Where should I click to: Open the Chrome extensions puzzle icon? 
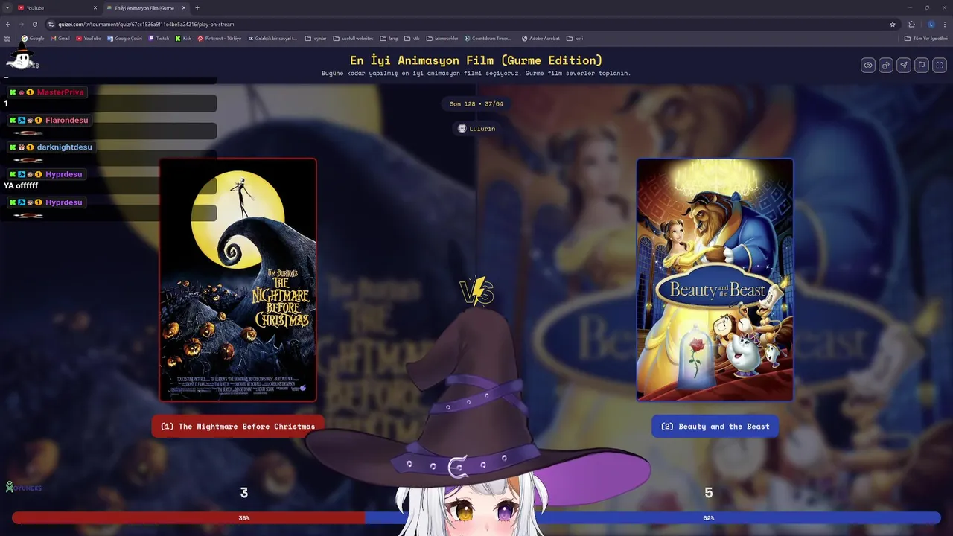911,24
